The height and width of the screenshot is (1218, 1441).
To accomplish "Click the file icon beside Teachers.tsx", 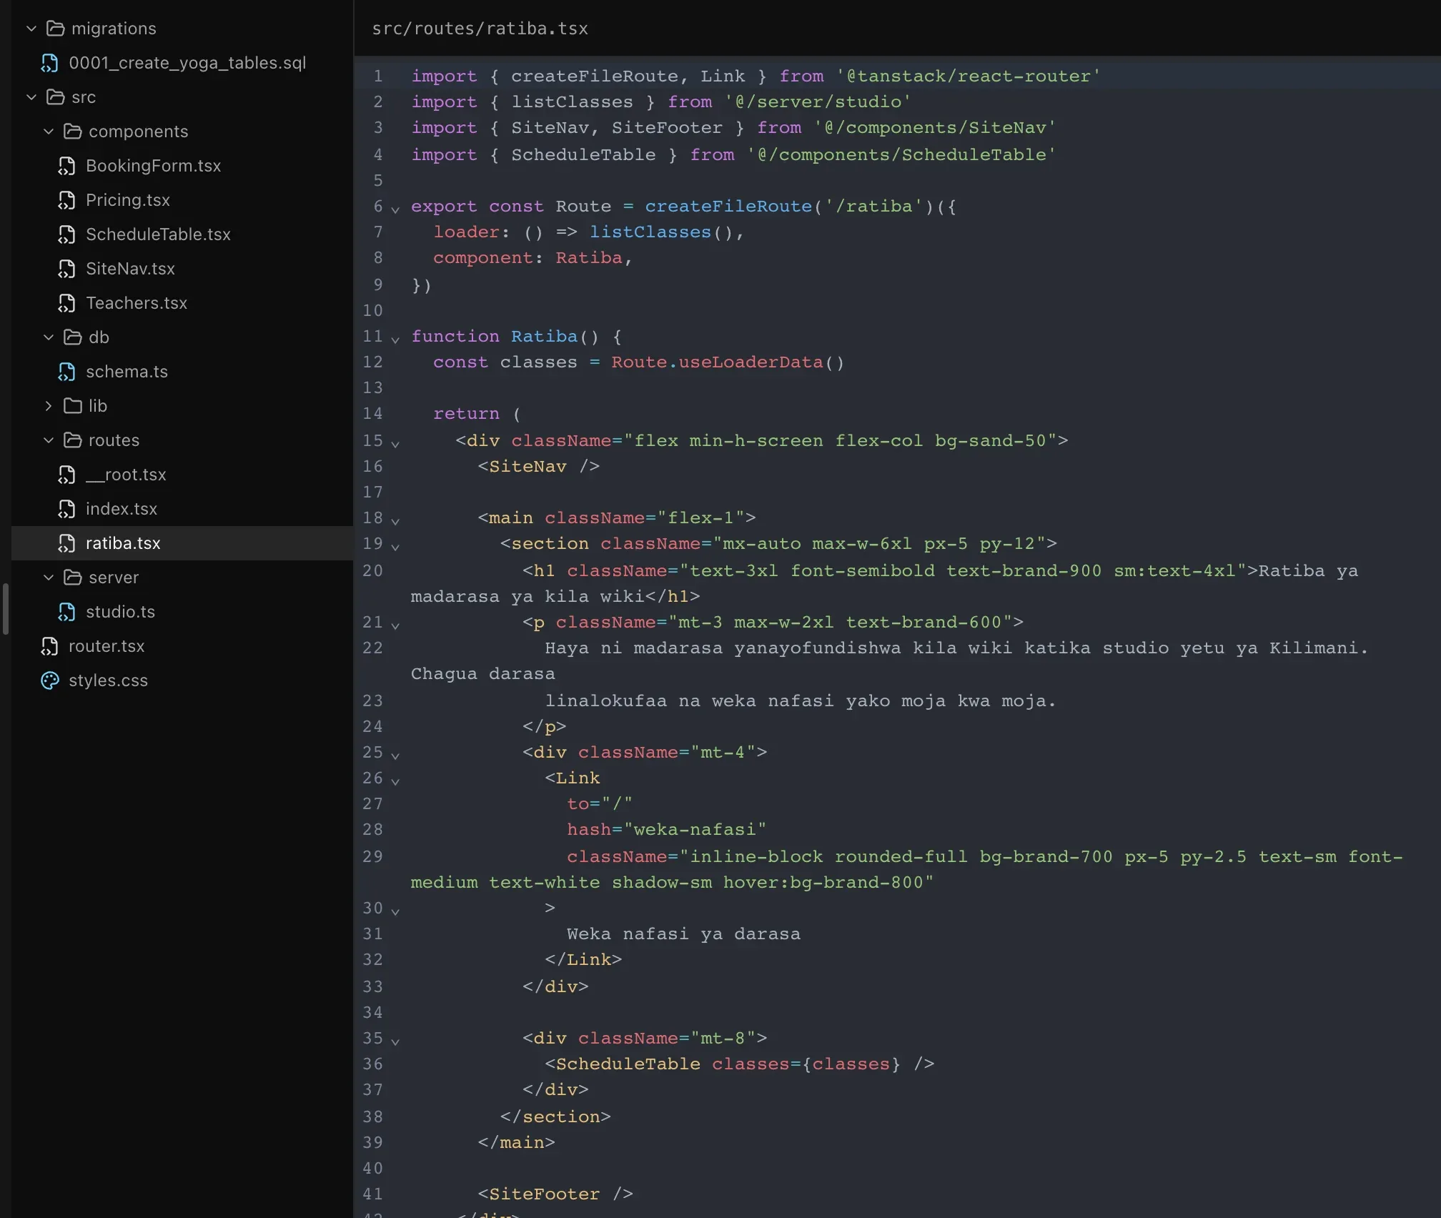I will (x=66, y=303).
